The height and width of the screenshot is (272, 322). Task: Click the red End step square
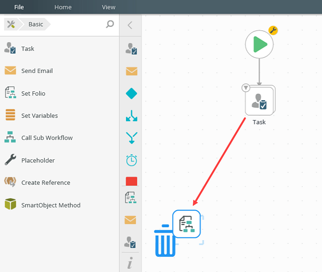131,181
